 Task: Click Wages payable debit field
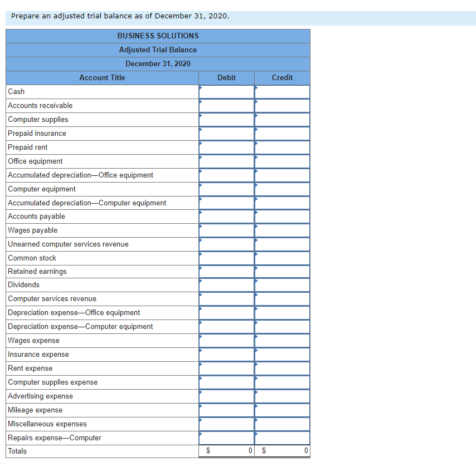click(226, 231)
